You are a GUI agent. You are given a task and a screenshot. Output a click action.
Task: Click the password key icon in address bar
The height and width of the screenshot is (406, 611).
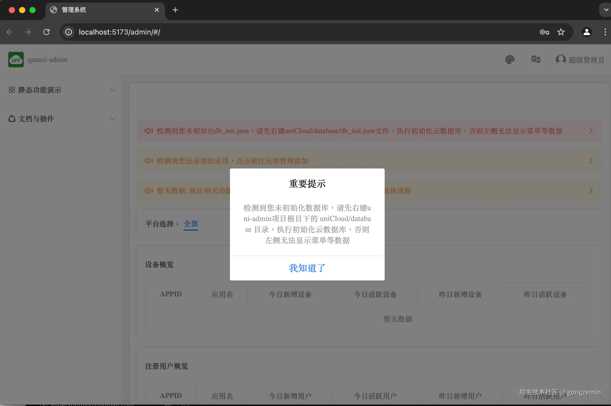(x=544, y=32)
